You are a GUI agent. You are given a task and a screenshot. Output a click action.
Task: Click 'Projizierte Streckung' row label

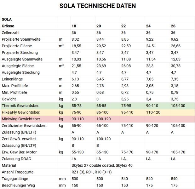click(20, 53)
